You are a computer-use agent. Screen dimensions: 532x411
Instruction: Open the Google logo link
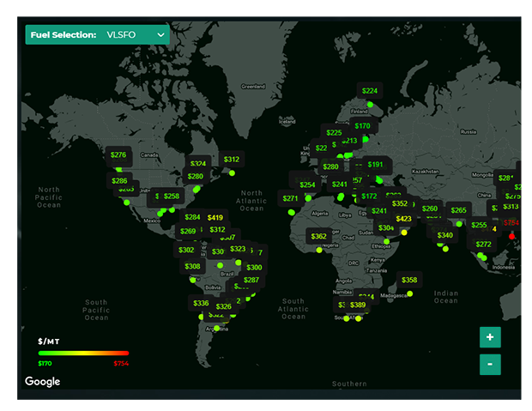[x=42, y=382]
